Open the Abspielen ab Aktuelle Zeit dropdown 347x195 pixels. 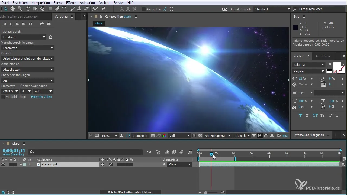pyautogui.click(x=28, y=70)
